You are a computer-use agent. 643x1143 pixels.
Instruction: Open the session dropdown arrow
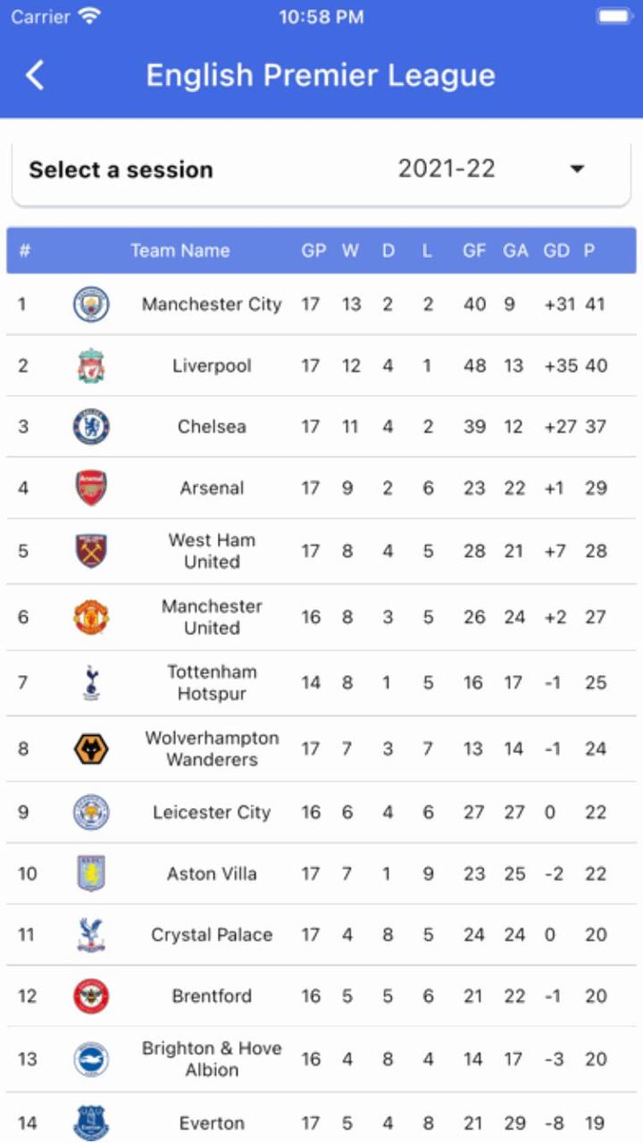(577, 169)
